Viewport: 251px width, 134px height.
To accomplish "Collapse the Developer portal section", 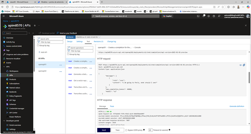I will [x=4, y=121].
